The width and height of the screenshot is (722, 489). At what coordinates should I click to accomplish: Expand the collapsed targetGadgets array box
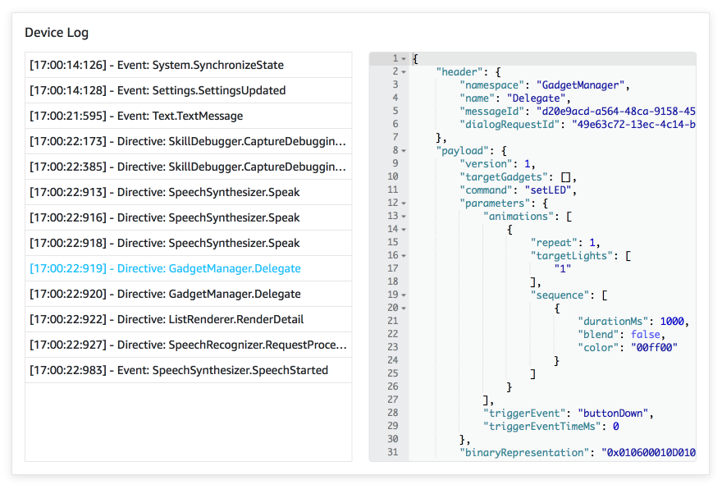566,177
